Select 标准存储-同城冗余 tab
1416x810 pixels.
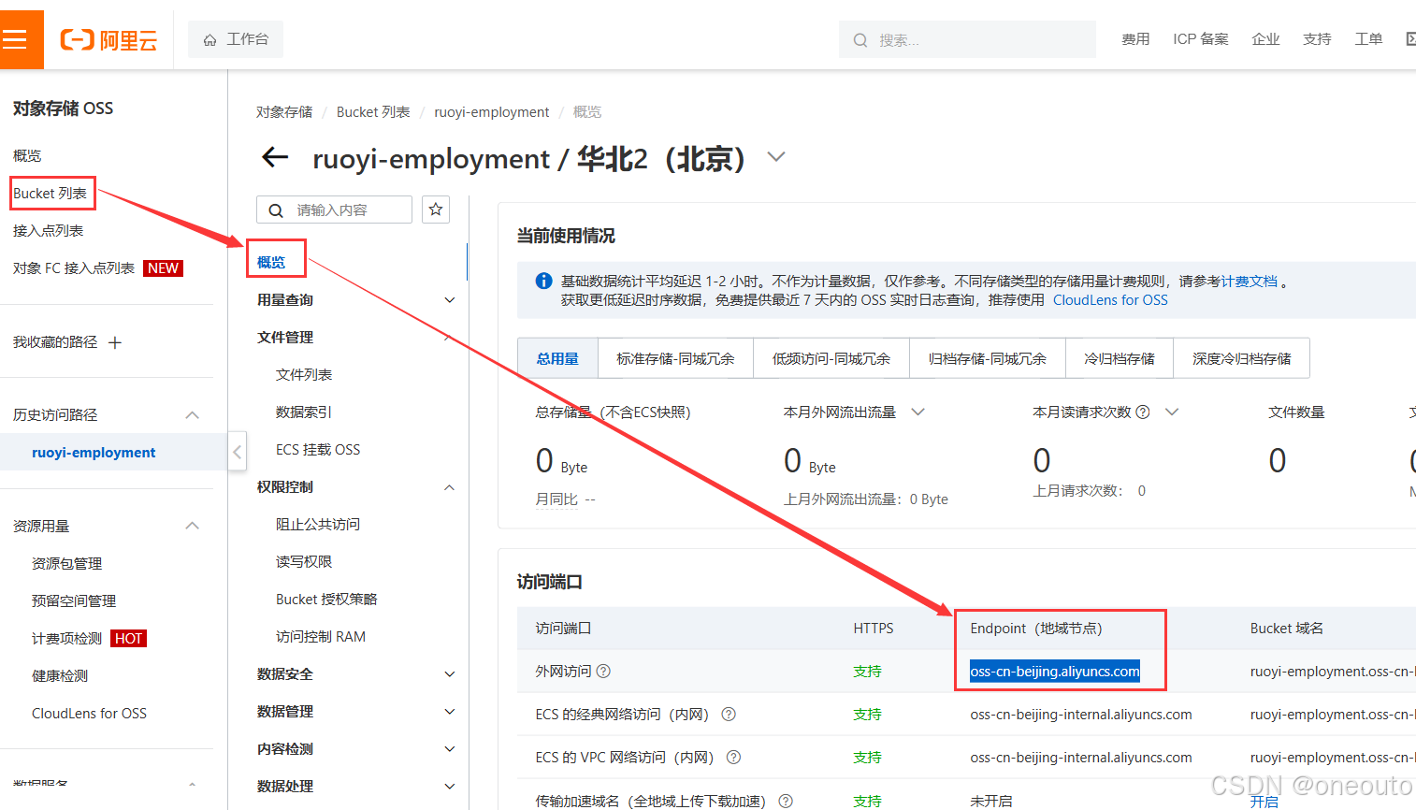click(x=675, y=358)
